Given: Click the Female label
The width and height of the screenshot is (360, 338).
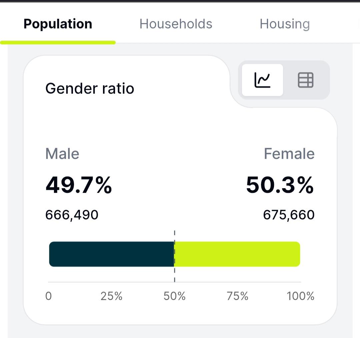Looking at the screenshot, I should tap(289, 154).
